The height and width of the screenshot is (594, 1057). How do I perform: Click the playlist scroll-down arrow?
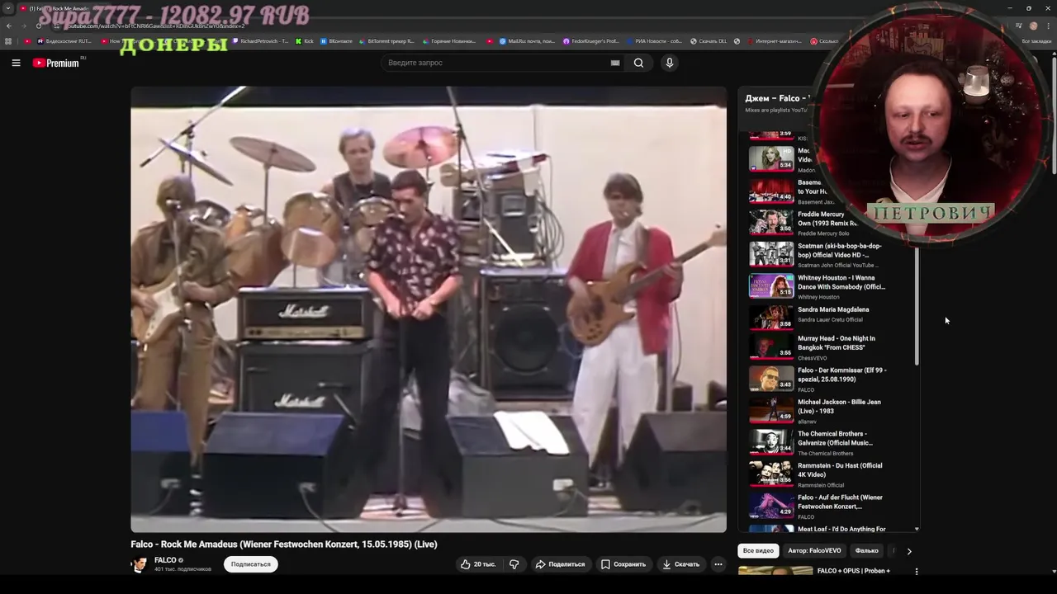917,529
